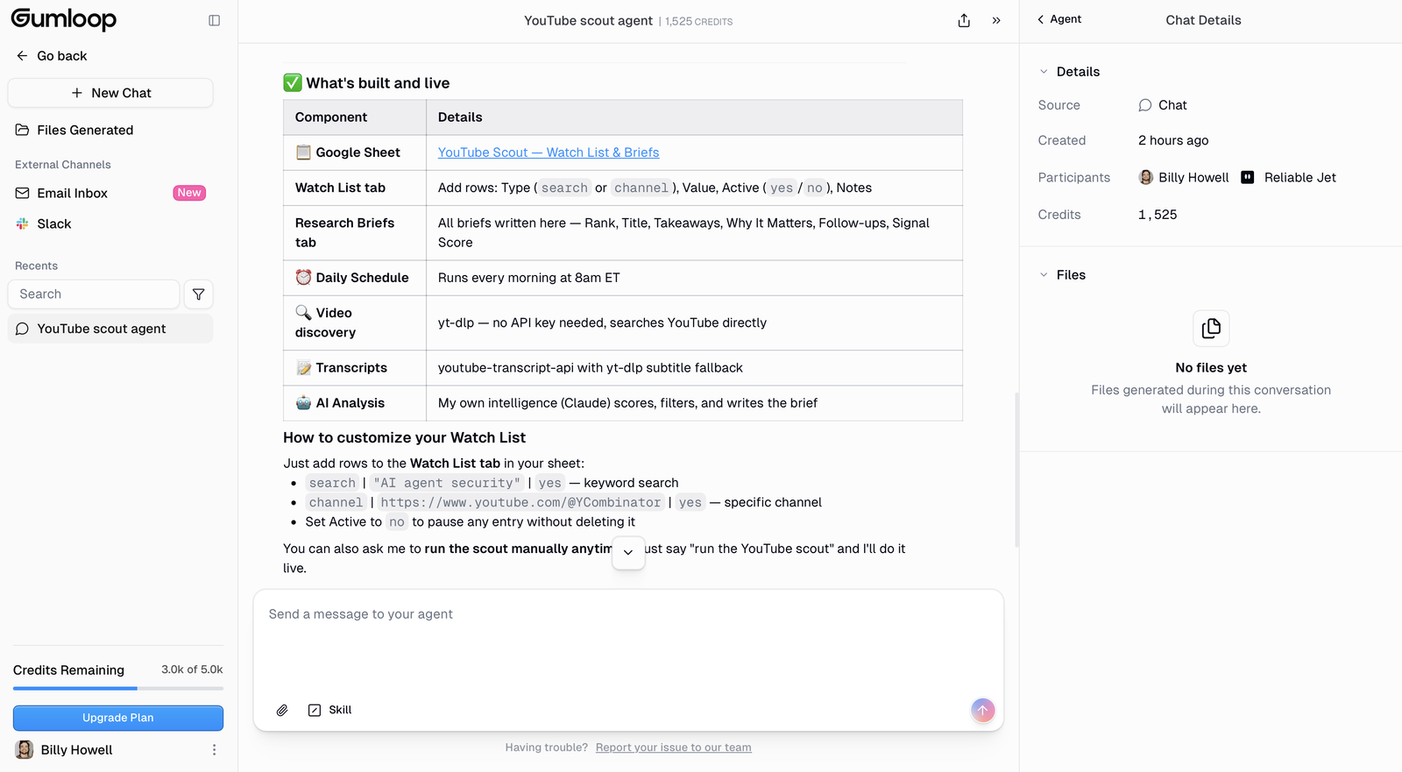Viewport: 1402px width, 772px height.
Task: Open the Skill selector
Action: 329,710
